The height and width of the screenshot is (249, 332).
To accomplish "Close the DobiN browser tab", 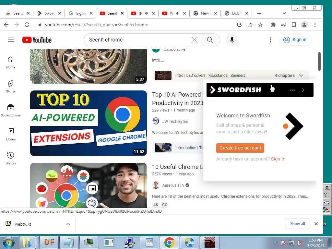I will [247, 13].
